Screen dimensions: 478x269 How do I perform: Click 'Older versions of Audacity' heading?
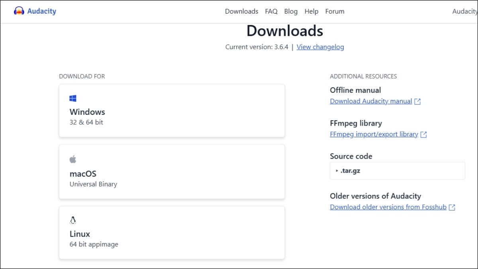point(375,196)
